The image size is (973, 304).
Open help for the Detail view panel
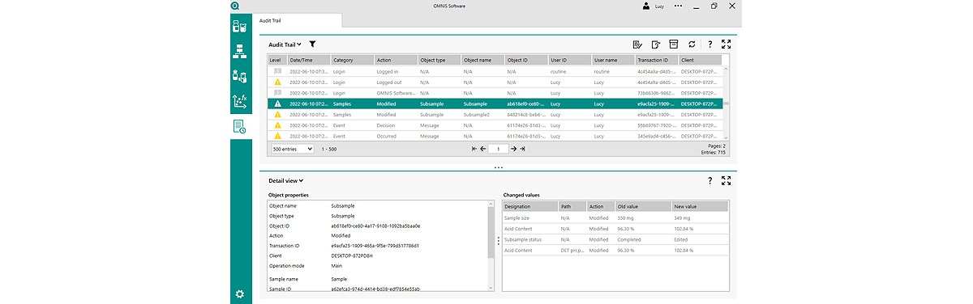710,181
